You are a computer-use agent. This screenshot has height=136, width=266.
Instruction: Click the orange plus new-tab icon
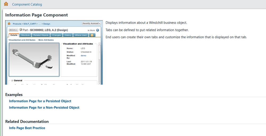pos(92,35)
